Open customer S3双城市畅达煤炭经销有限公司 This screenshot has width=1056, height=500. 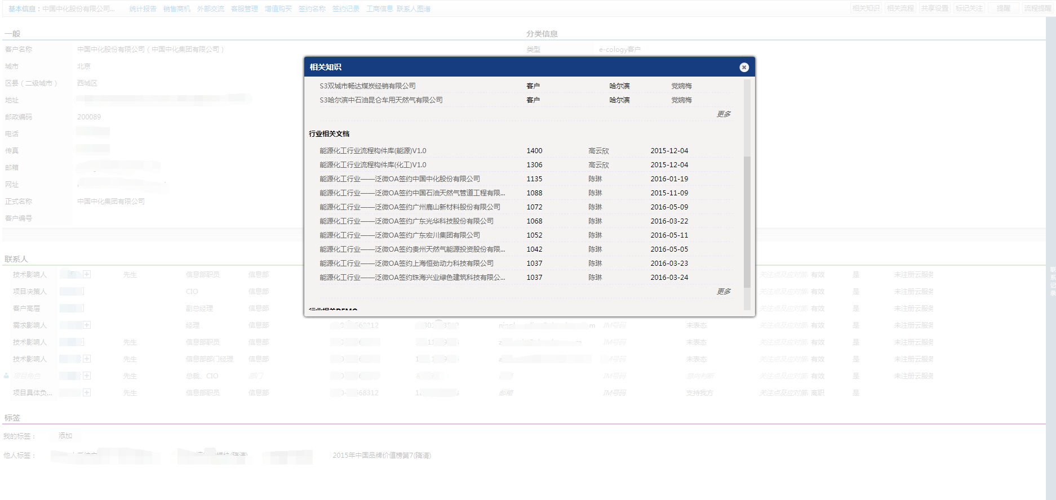[x=367, y=86]
